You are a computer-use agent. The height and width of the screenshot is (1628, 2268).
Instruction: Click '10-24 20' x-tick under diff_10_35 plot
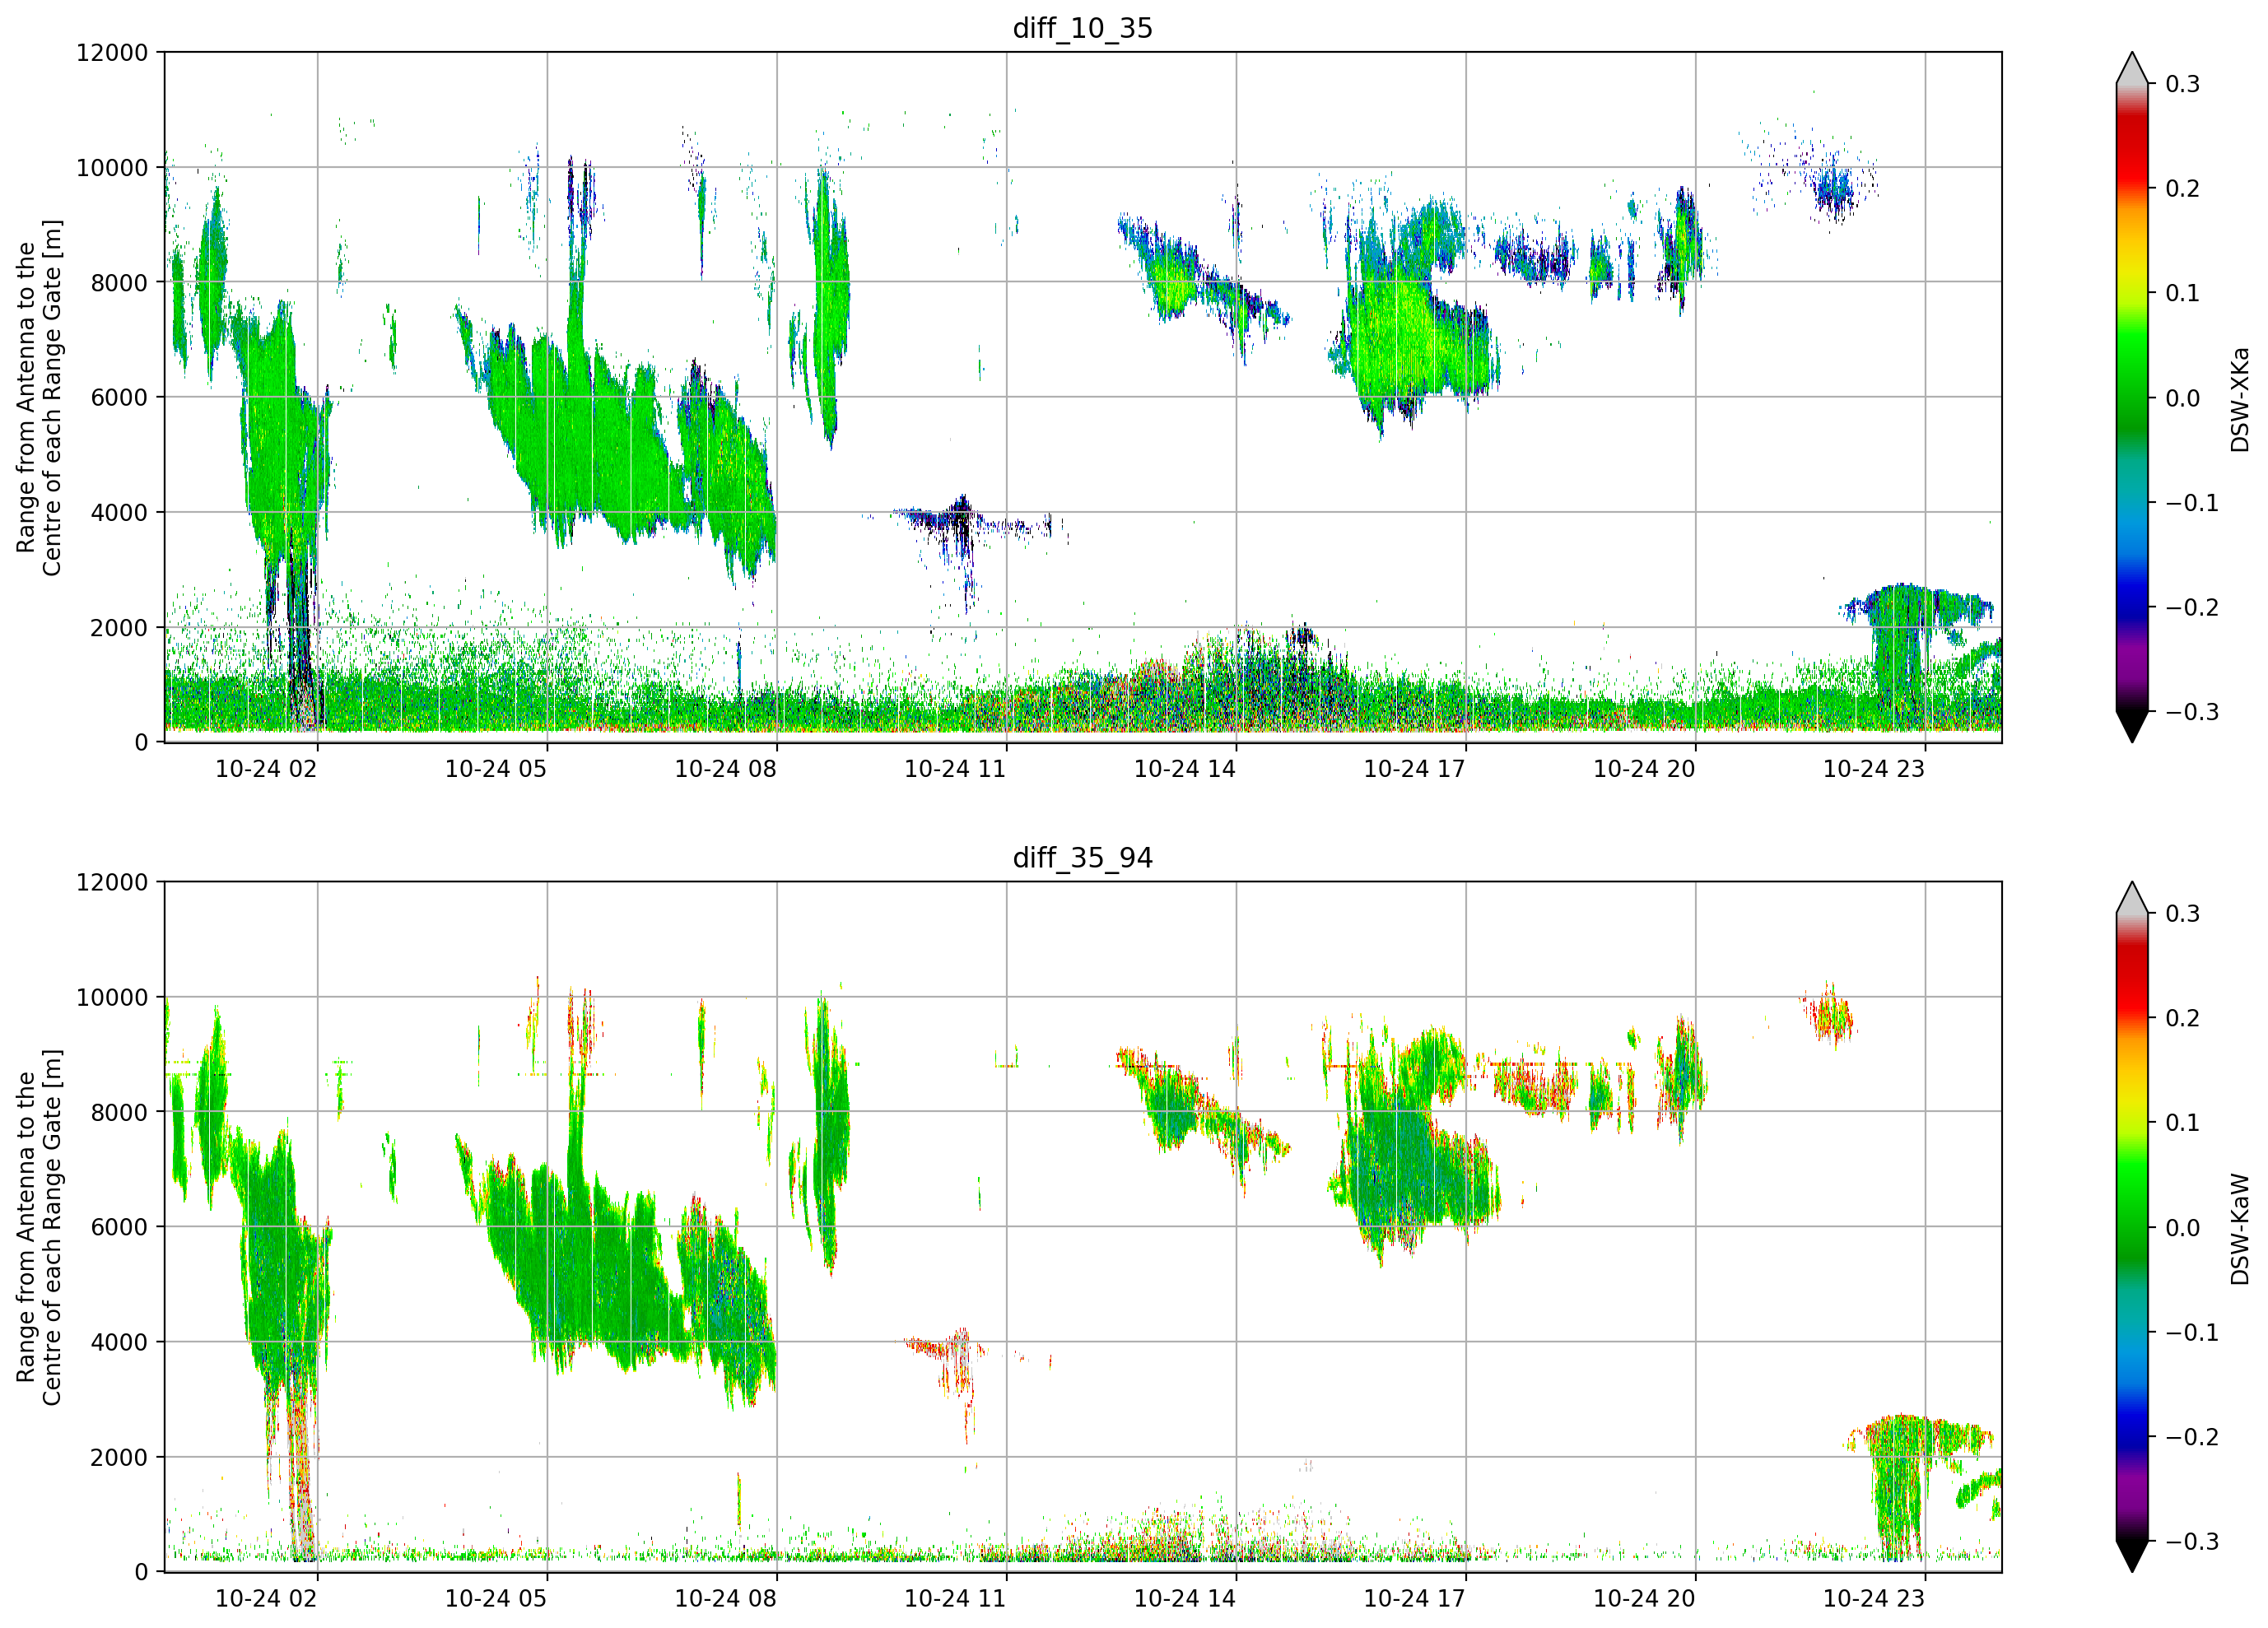(x=1644, y=769)
